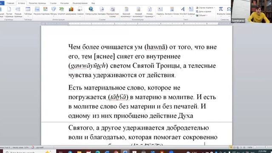Click the word 'Троицы' in the first paragraph

point(167,66)
